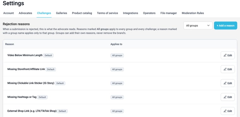Select the Challenges tab
Viewport: 240px width, 117px height.
coord(44,13)
